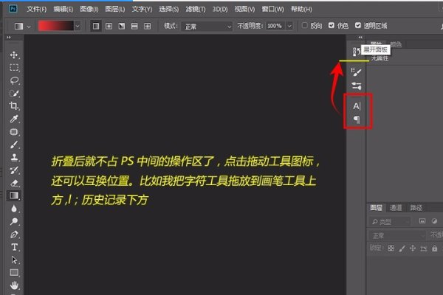This screenshot has width=443, height=295.
Task: Open the 滤镜(T) menu
Action: coord(196,9)
